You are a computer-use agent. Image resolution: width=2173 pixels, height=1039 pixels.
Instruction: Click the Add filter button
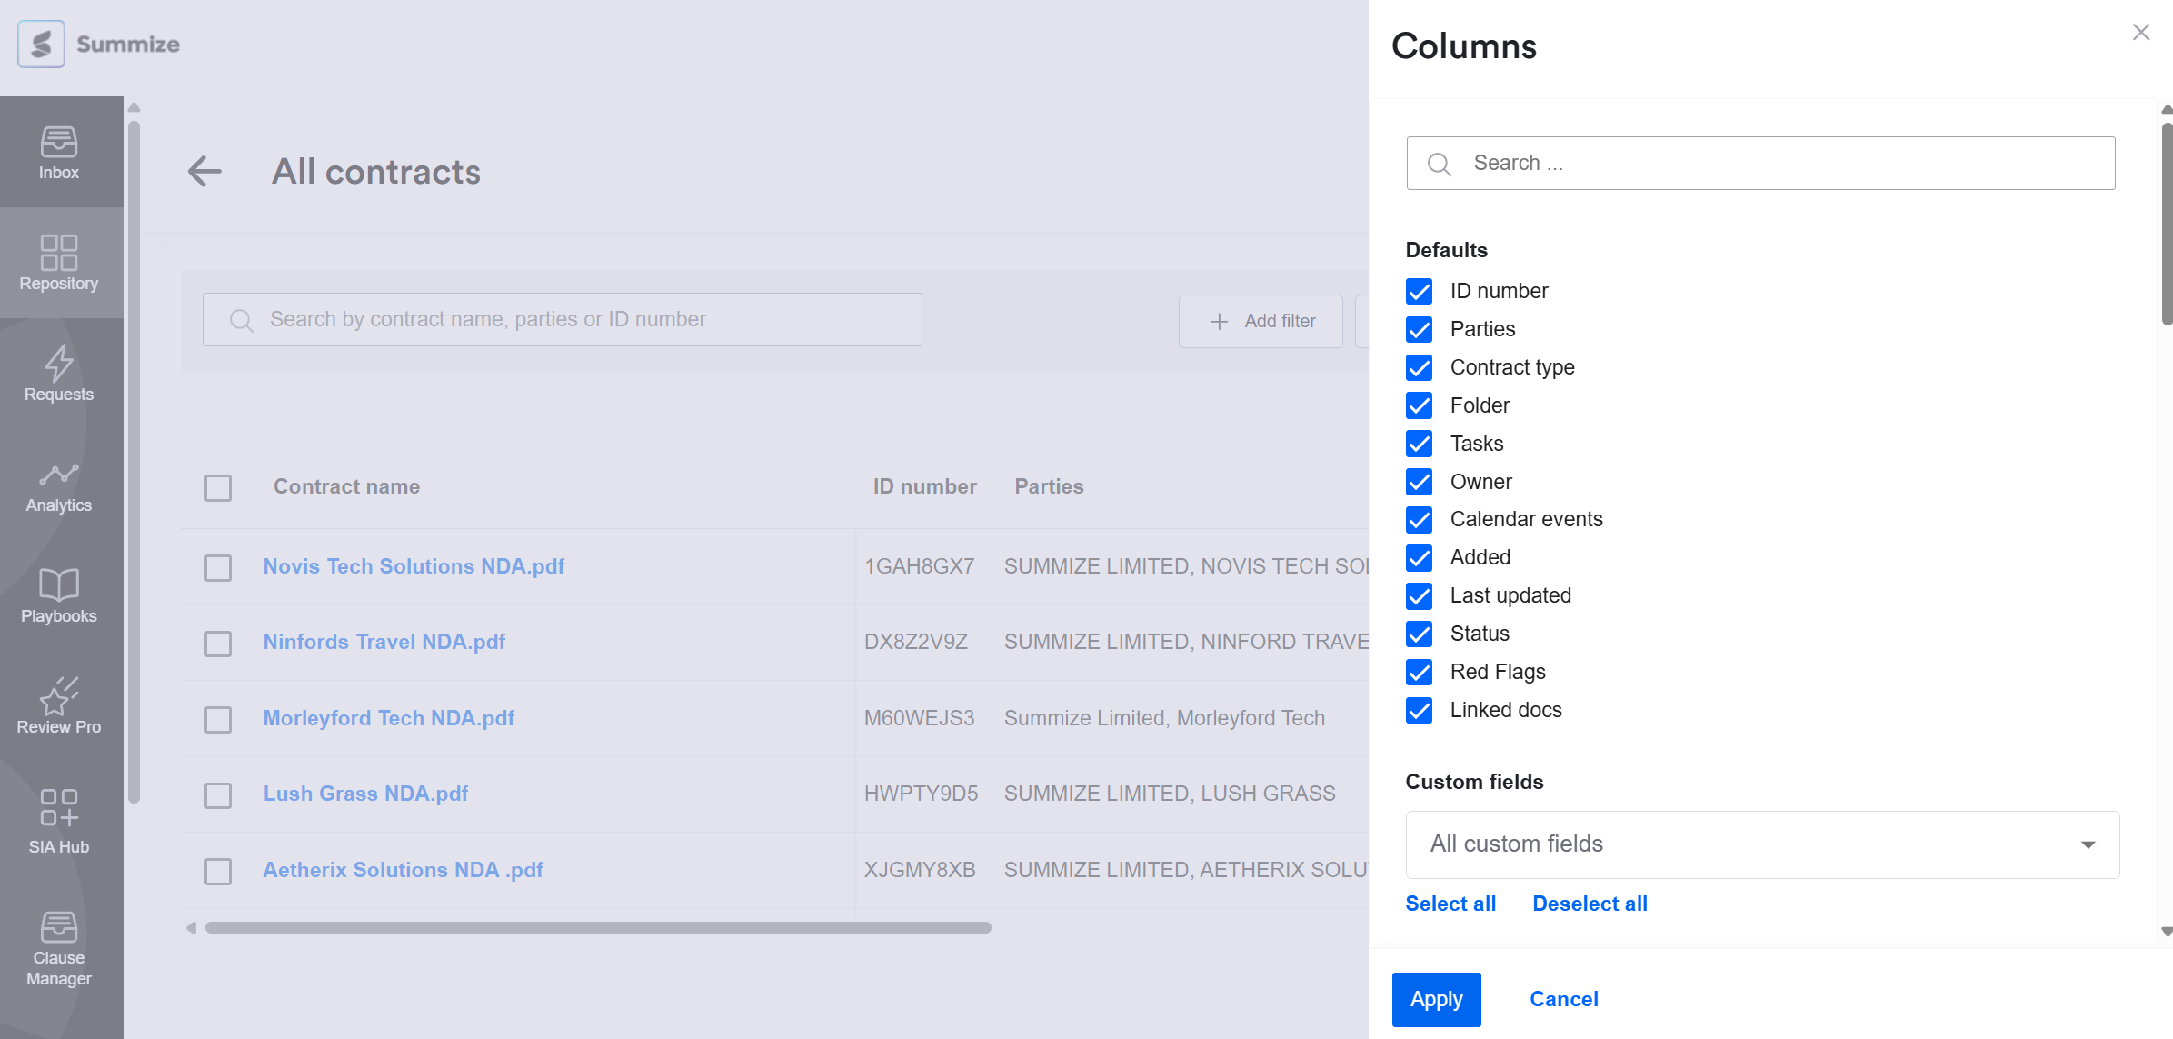pos(1261,321)
